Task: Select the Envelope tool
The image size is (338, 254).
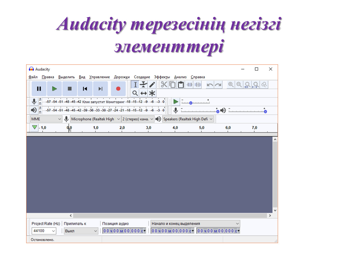Action: pos(143,85)
